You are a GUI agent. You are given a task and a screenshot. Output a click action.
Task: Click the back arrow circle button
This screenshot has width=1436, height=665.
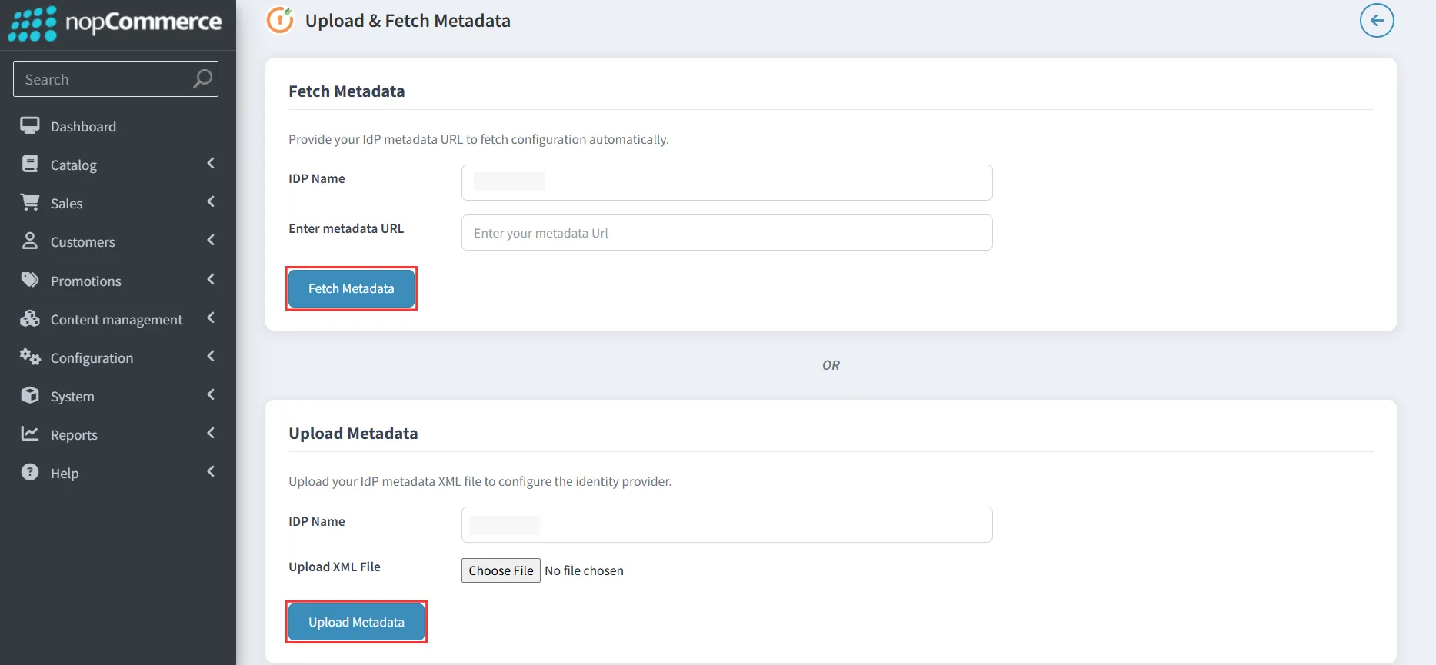click(1377, 20)
